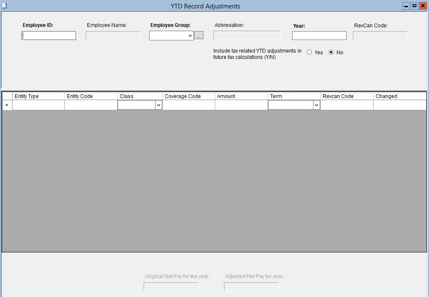Click the Entity Type column header
The height and width of the screenshot is (297, 429).
[38, 96]
